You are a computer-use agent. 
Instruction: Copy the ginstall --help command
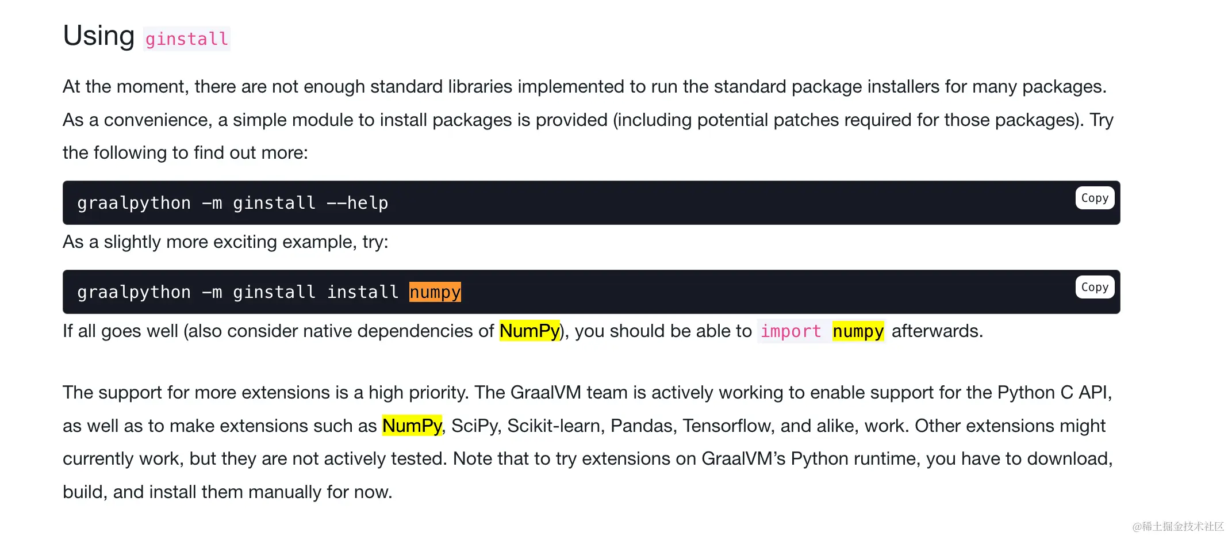pos(1094,198)
